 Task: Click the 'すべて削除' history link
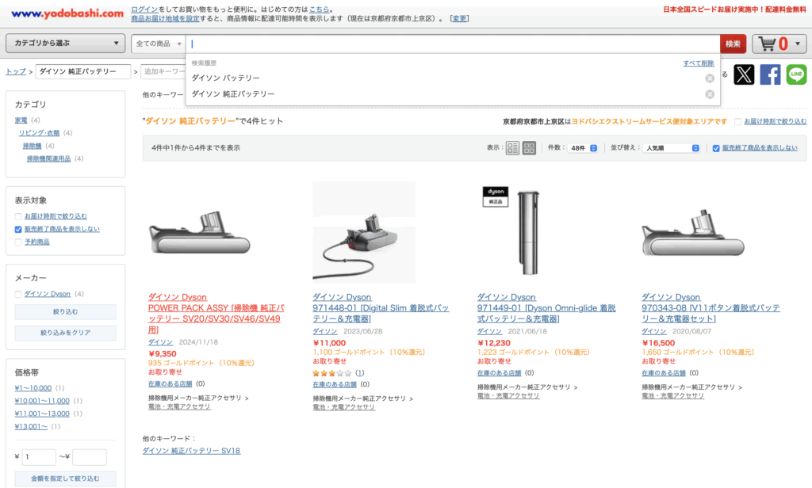point(699,63)
